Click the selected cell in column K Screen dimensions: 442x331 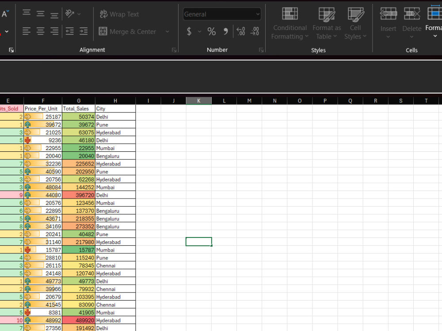click(x=199, y=241)
